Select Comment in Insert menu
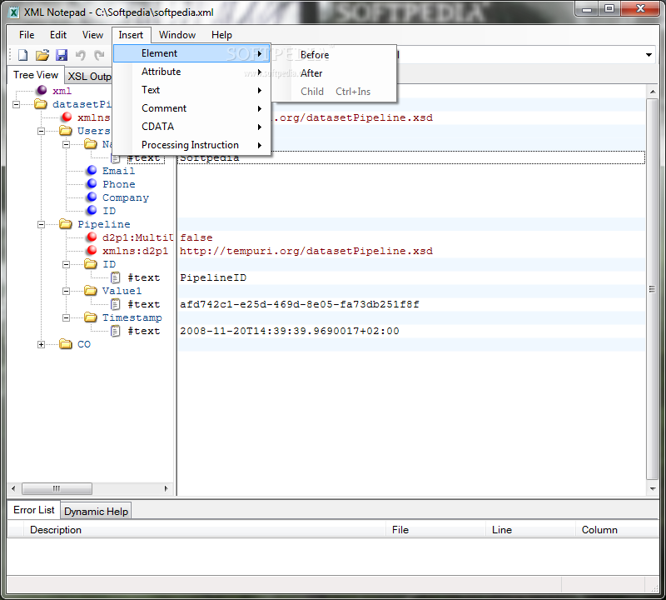Screen dimensions: 666x600 191,108
